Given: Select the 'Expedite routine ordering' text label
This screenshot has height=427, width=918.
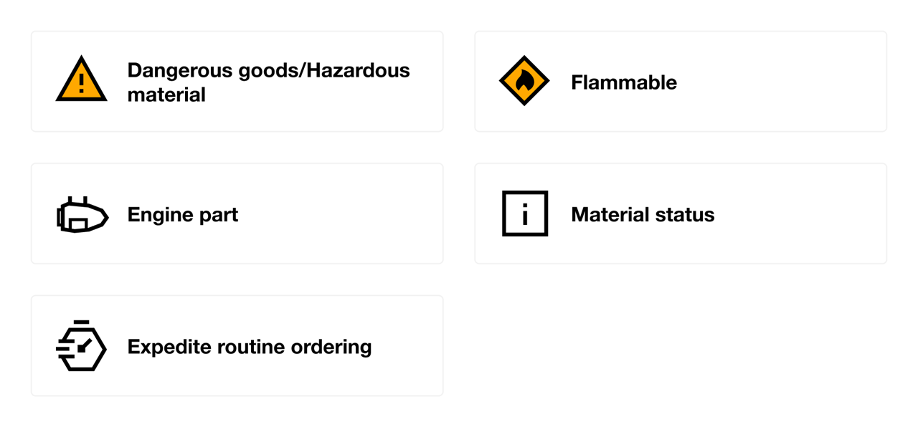Looking at the screenshot, I should click(x=250, y=347).
